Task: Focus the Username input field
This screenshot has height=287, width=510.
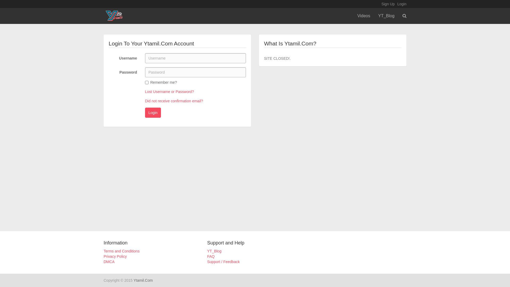Action: pyautogui.click(x=195, y=58)
